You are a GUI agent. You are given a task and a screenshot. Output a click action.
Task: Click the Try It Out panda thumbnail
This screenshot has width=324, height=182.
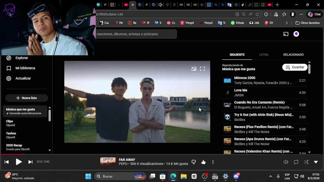(x=227, y=117)
